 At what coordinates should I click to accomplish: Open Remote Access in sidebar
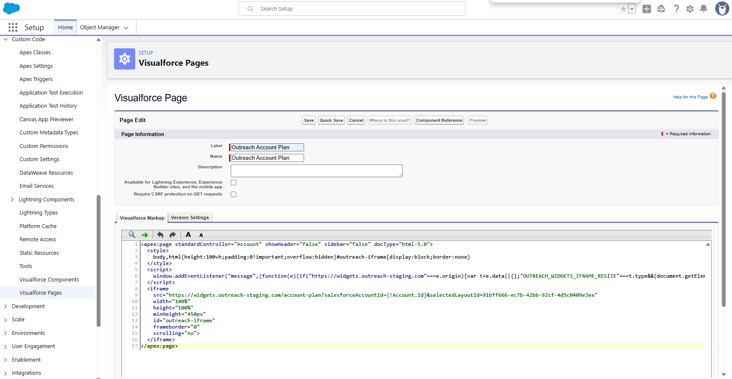[x=38, y=240]
